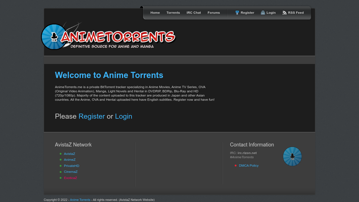Click the 'Welcome to Anime Torrents' heading
Screen dimensions: 359x202
(x=109, y=75)
